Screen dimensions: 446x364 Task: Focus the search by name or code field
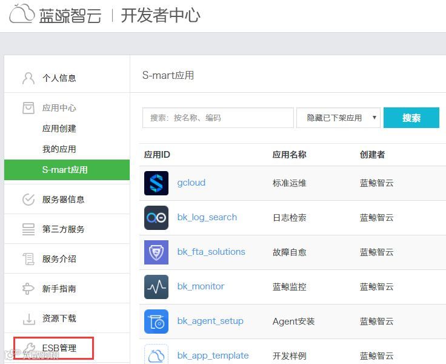(x=218, y=118)
